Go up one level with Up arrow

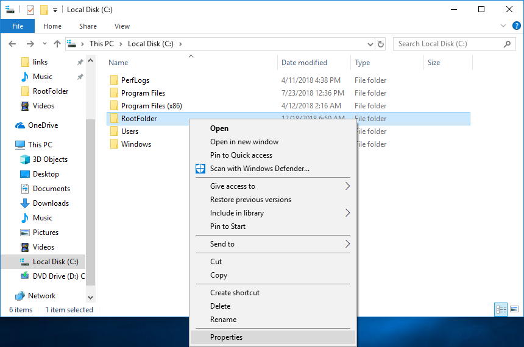coord(57,44)
